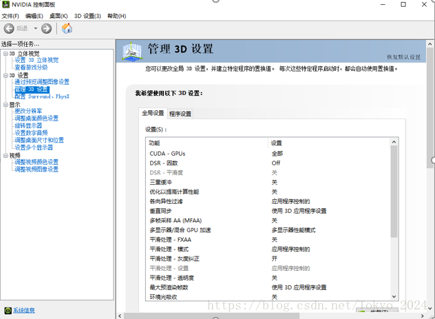
Task: Click settings list scroll-up arrow
Action: (x=394, y=142)
